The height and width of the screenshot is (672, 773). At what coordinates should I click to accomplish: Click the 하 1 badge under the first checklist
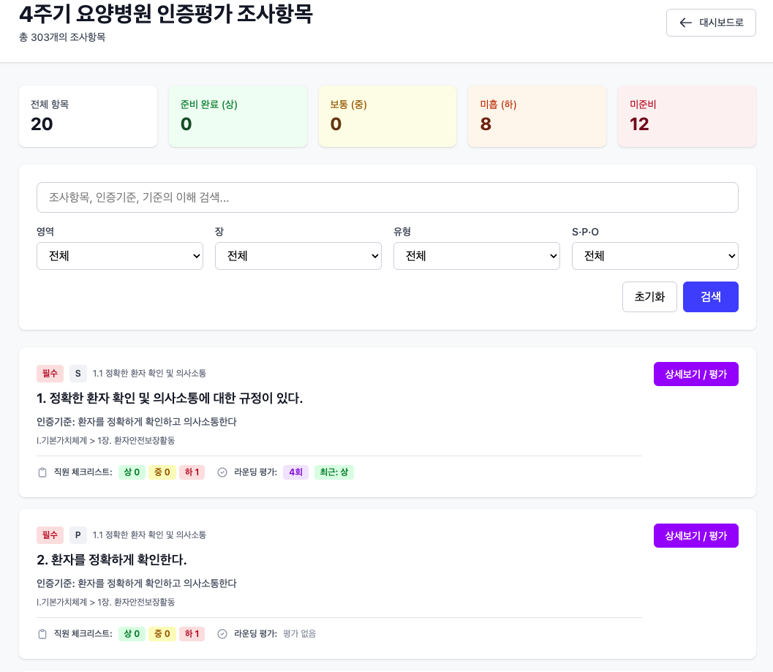coord(192,472)
